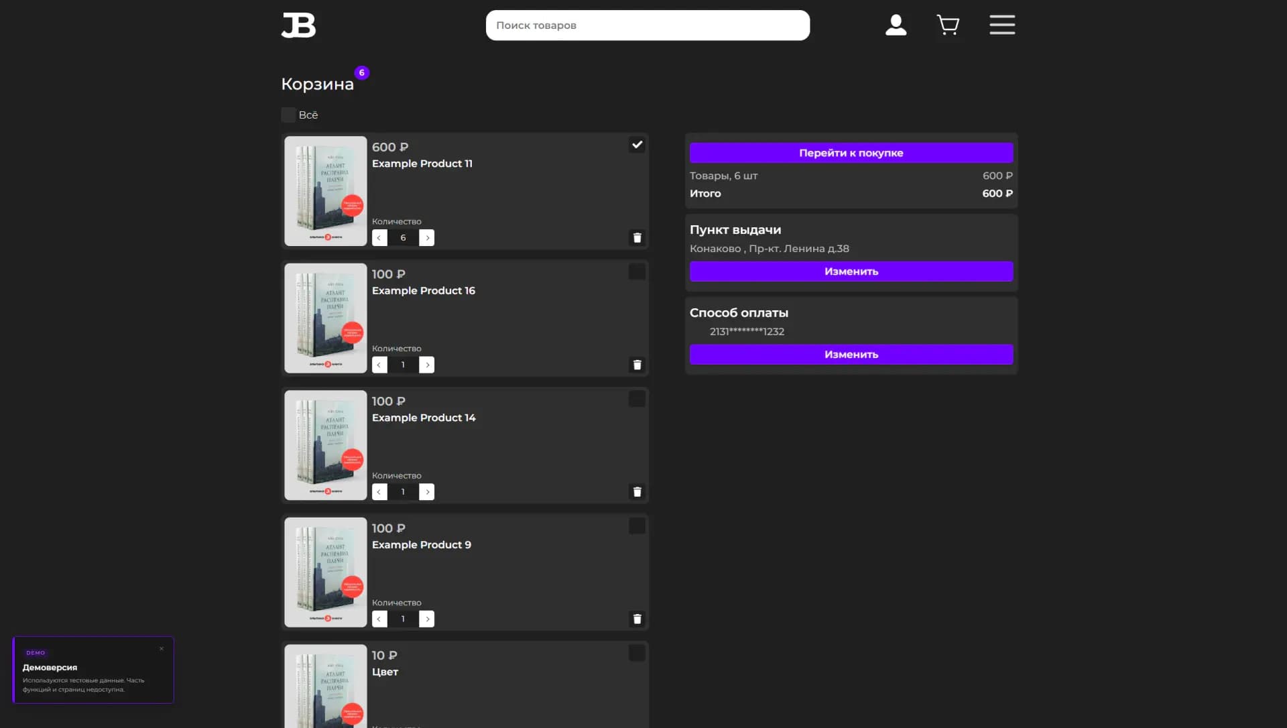
Task: Open Example Product 9 thumbnail
Action: (x=326, y=572)
